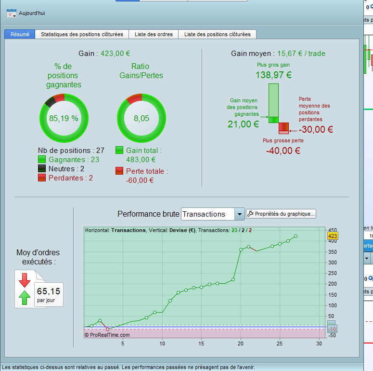The image size is (373, 371).
Task: Click the Aujourd'hui period label
Action: point(32,13)
